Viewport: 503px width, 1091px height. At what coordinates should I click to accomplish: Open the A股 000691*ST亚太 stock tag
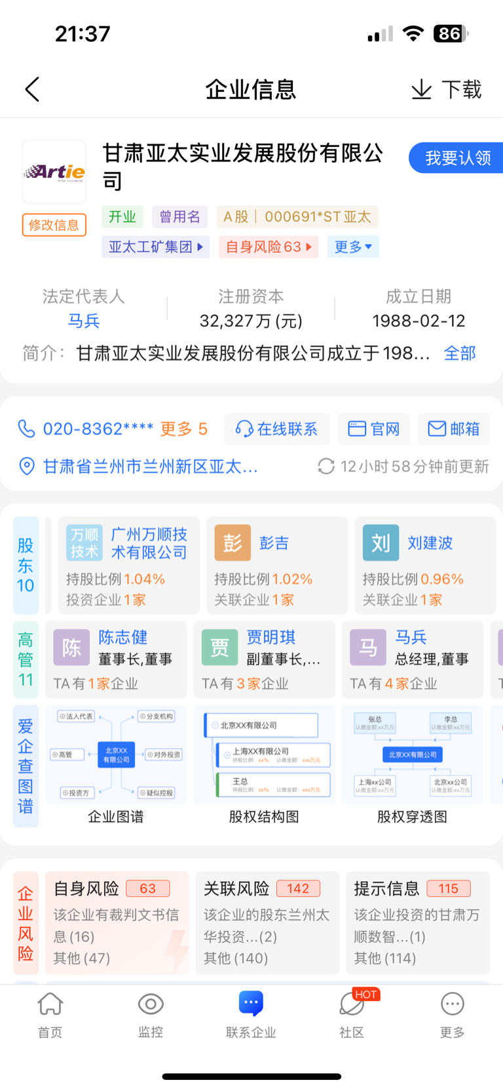point(297,216)
